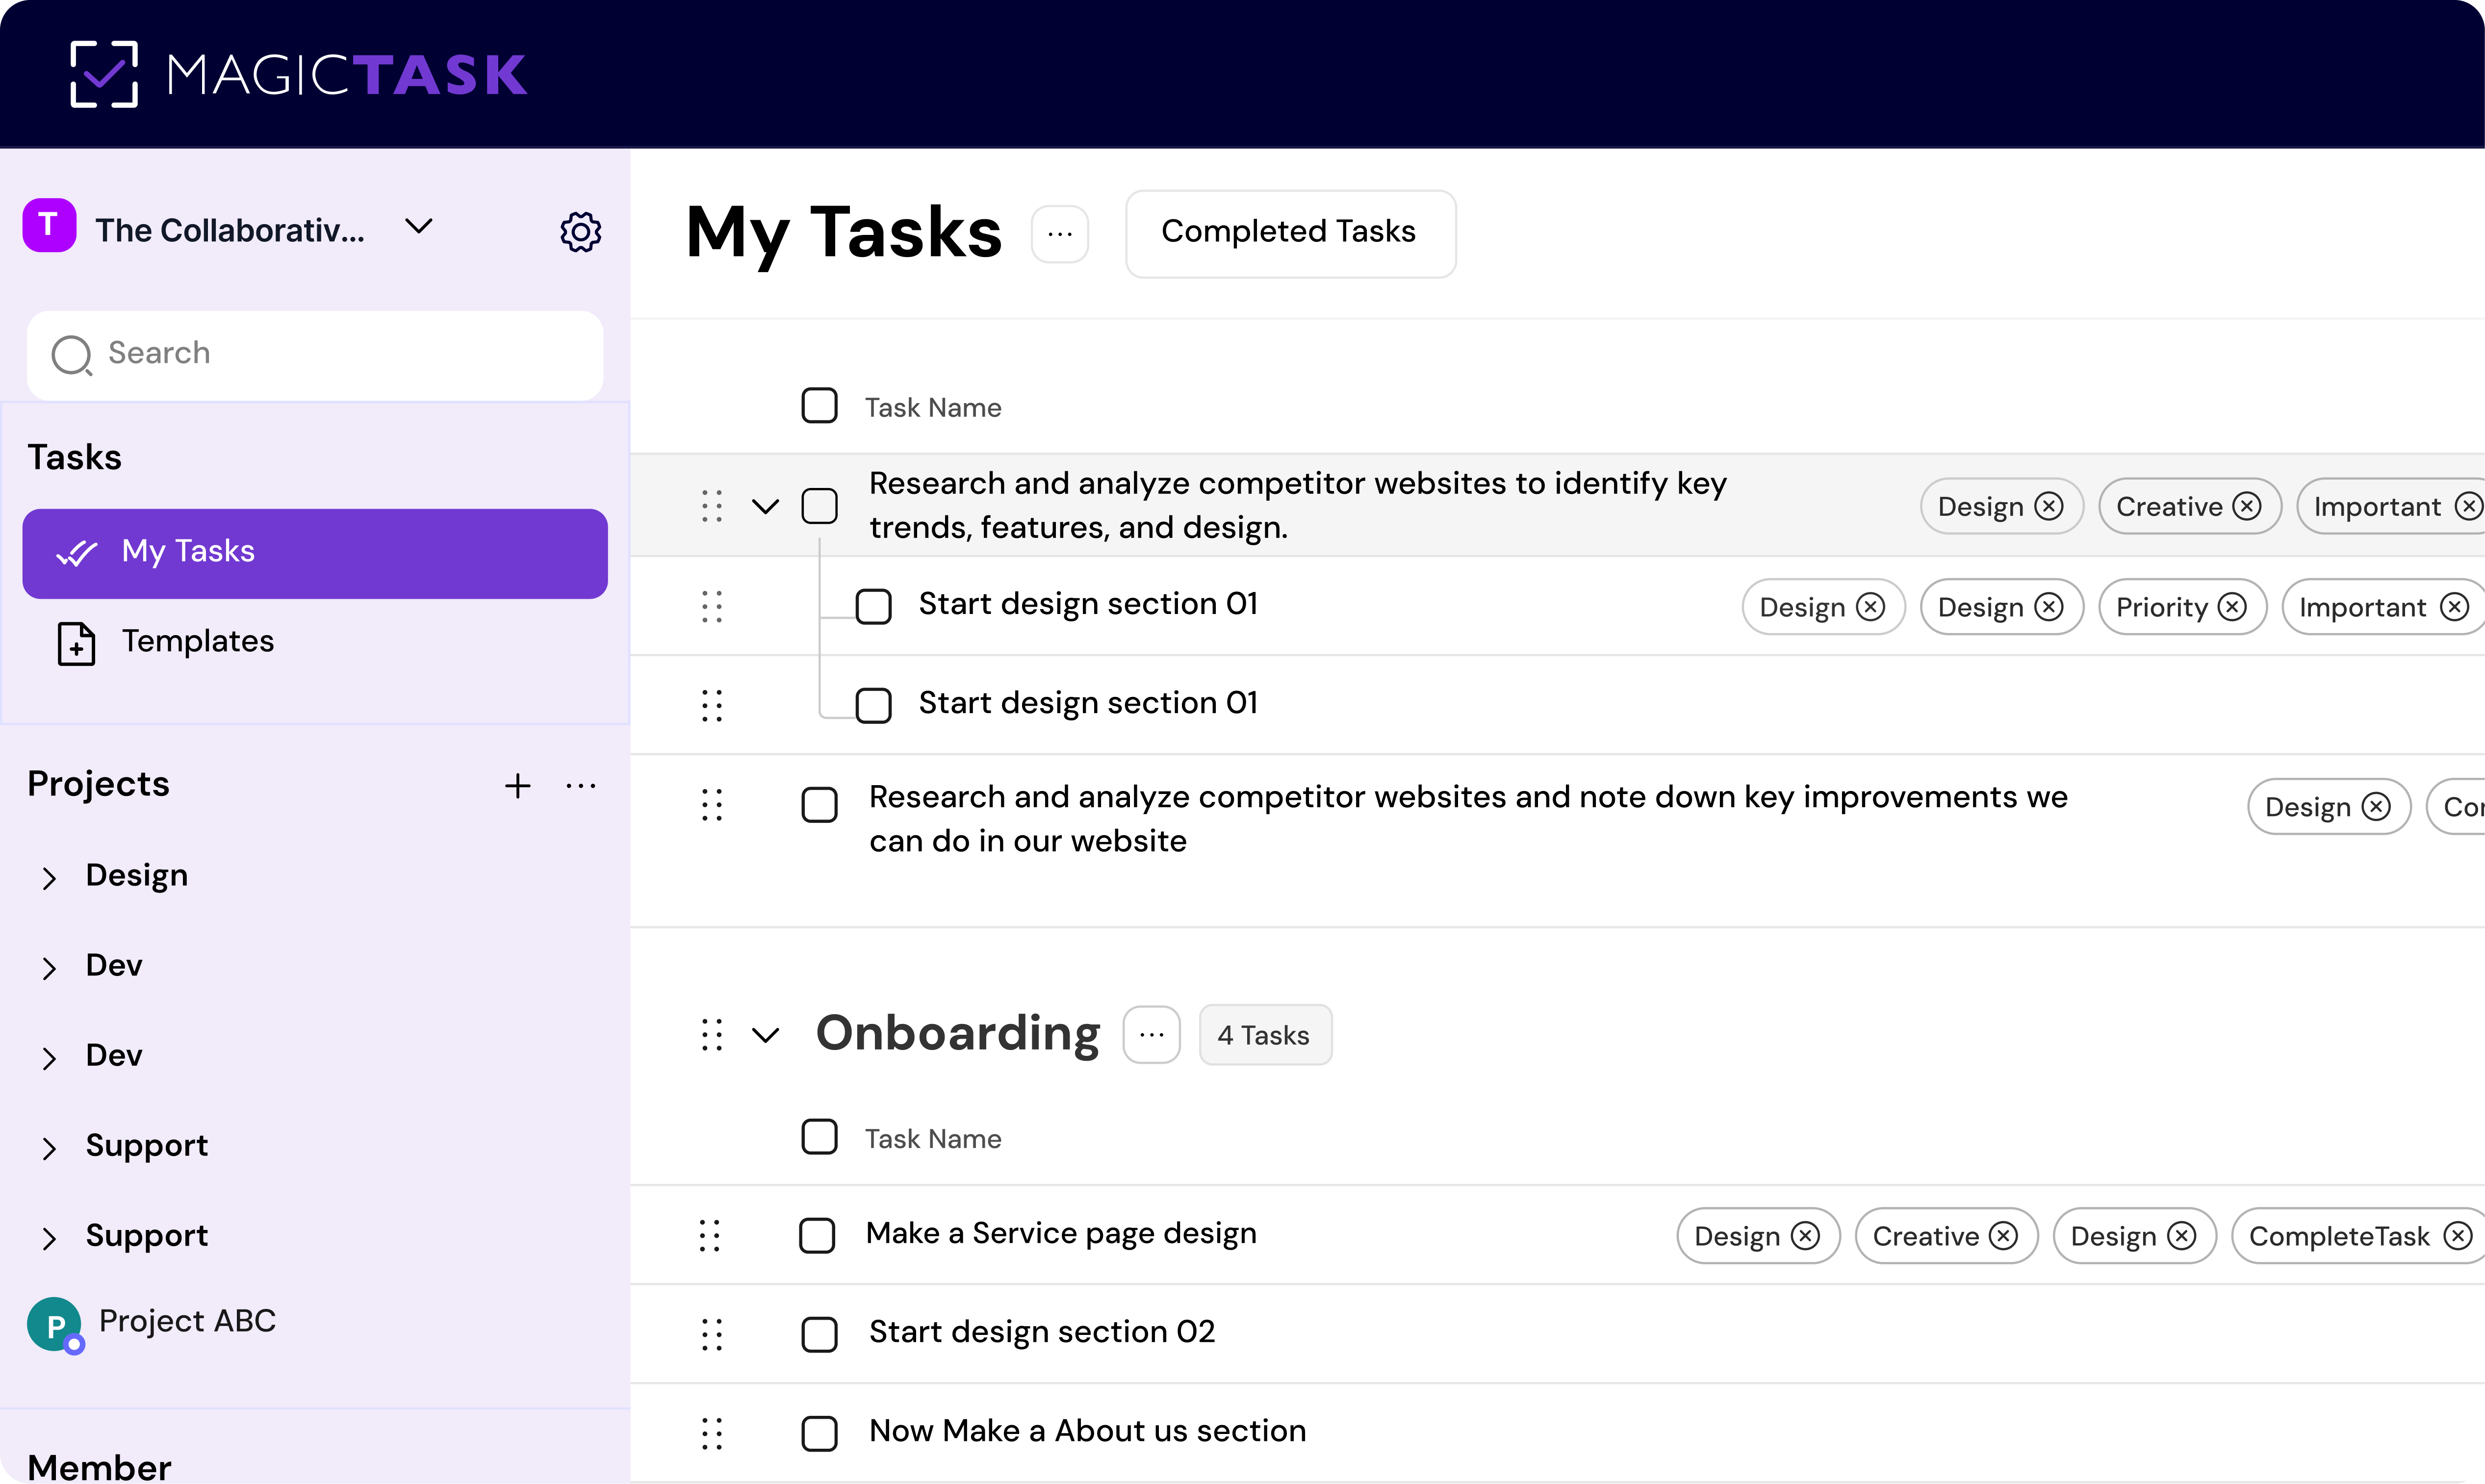
Task: Check the 'note down key improvements' task
Action: [819, 805]
